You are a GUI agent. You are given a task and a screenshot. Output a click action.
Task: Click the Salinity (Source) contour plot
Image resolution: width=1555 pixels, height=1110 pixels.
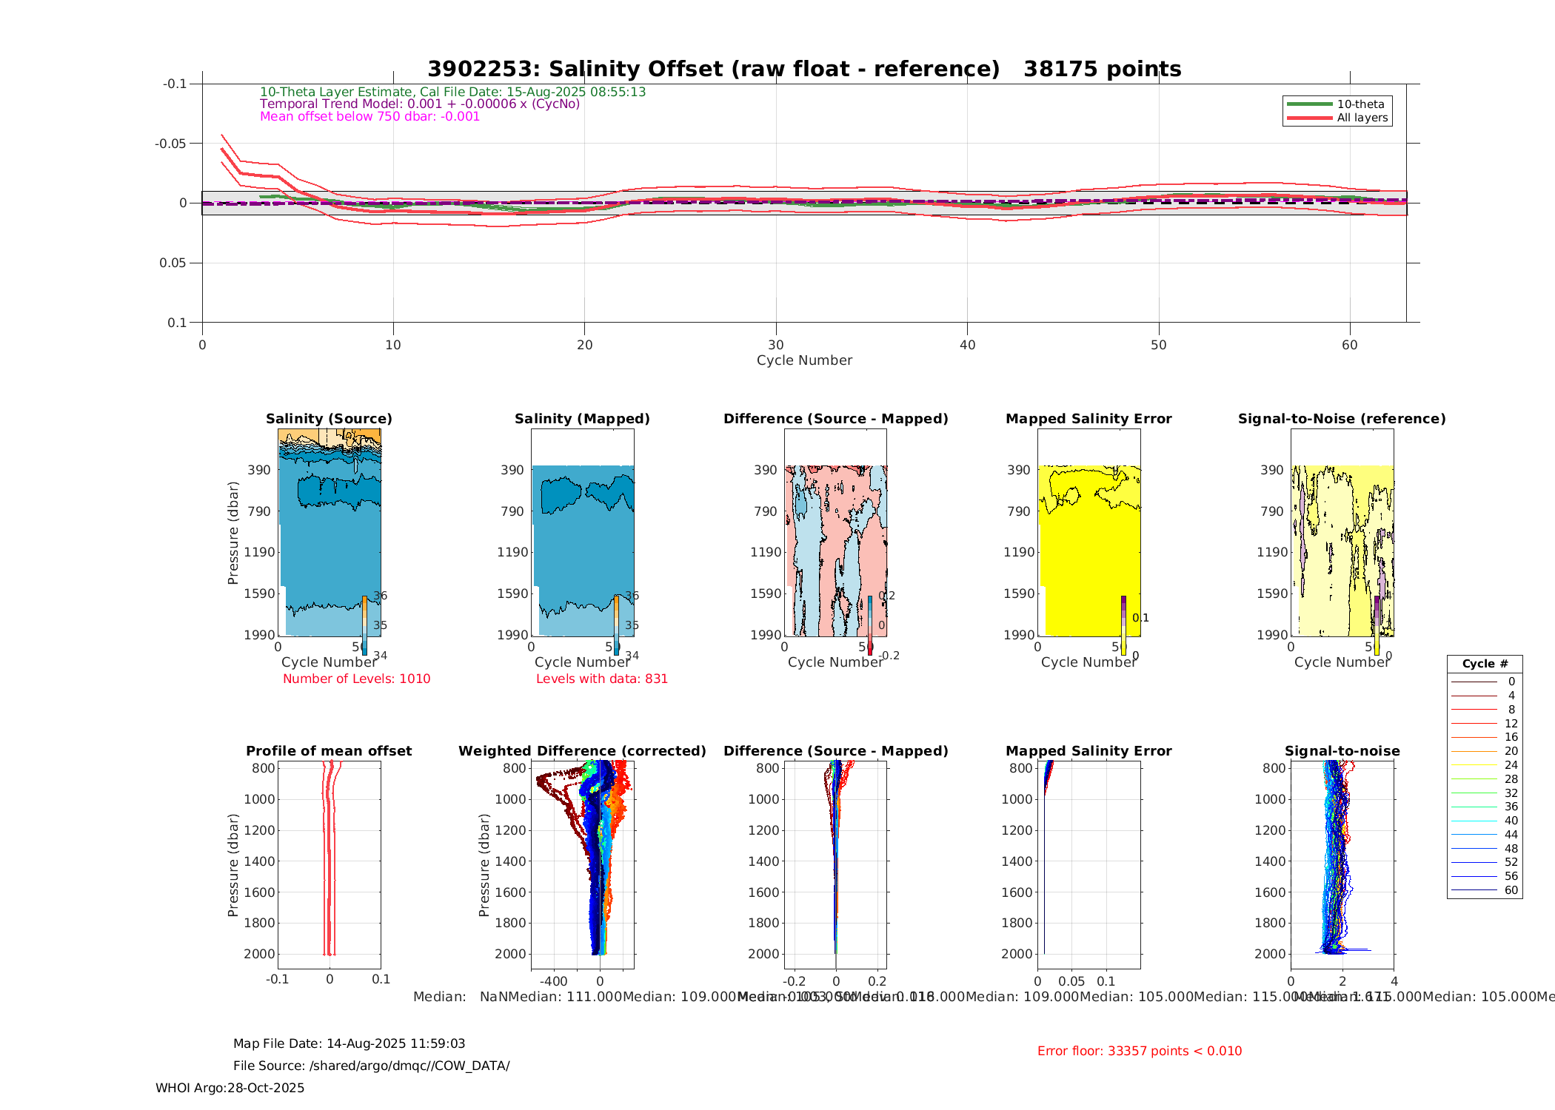(330, 533)
